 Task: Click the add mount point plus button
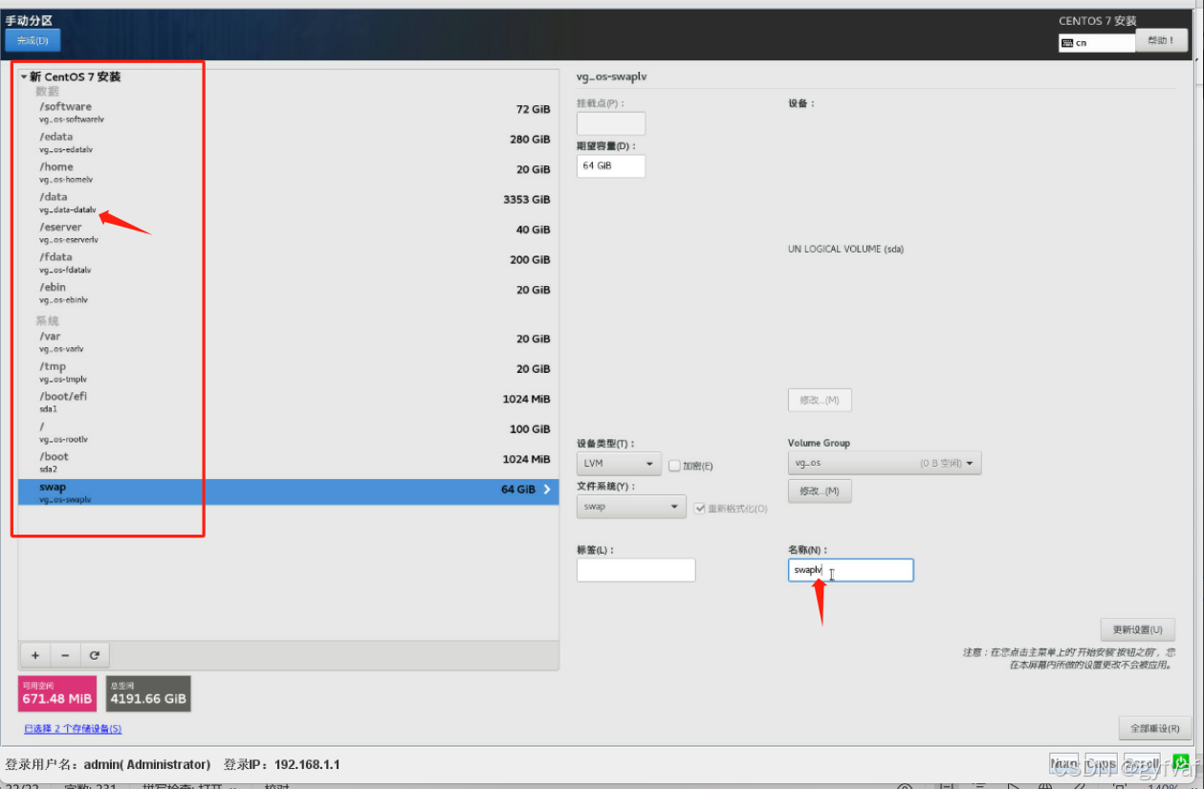click(35, 655)
